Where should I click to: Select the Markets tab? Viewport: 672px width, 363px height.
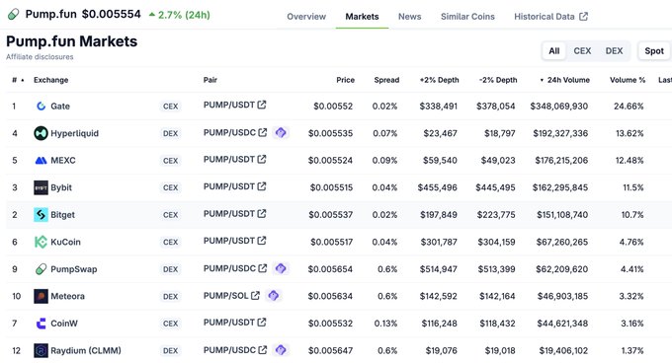coord(362,16)
